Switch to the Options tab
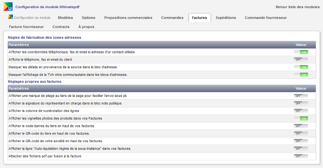 click(x=88, y=18)
